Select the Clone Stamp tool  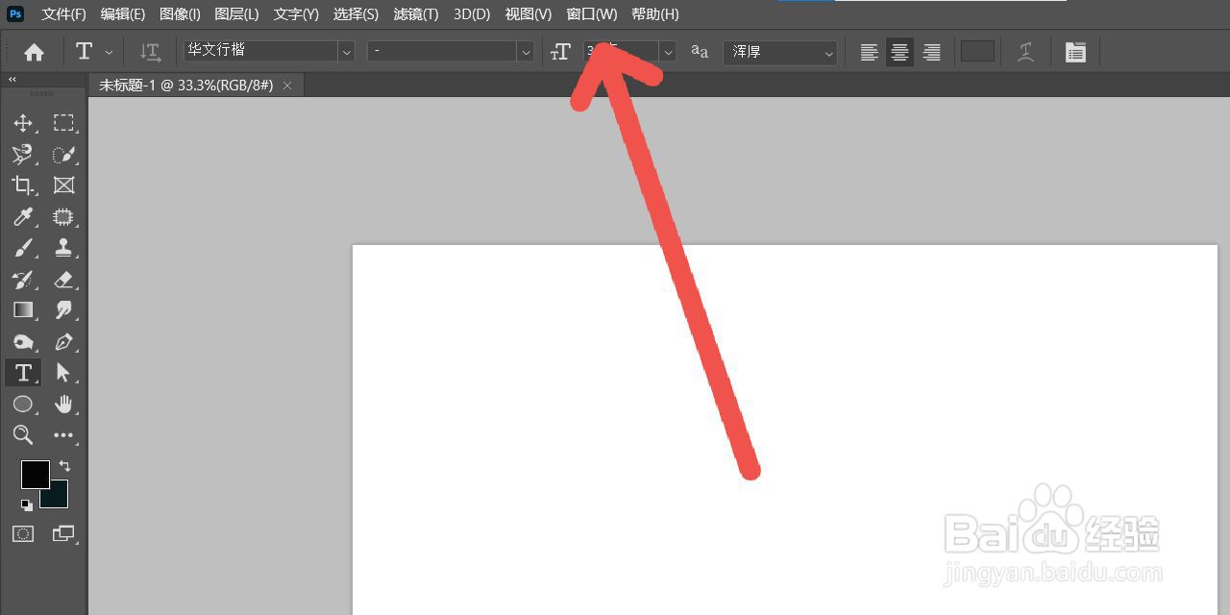coord(63,248)
